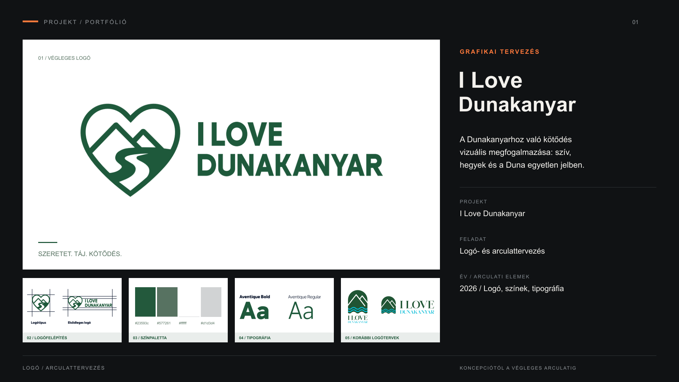Open the 05 / KORÁBBI LOGÓTERVEK thumbnail
679x382 pixels.
pyautogui.click(x=390, y=310)
